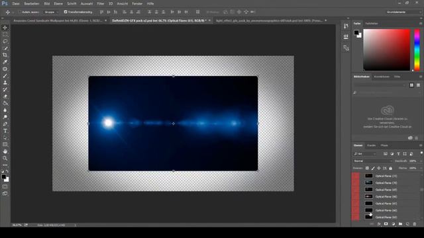
Task: Open the Datei menu
Action: point(16,4)
